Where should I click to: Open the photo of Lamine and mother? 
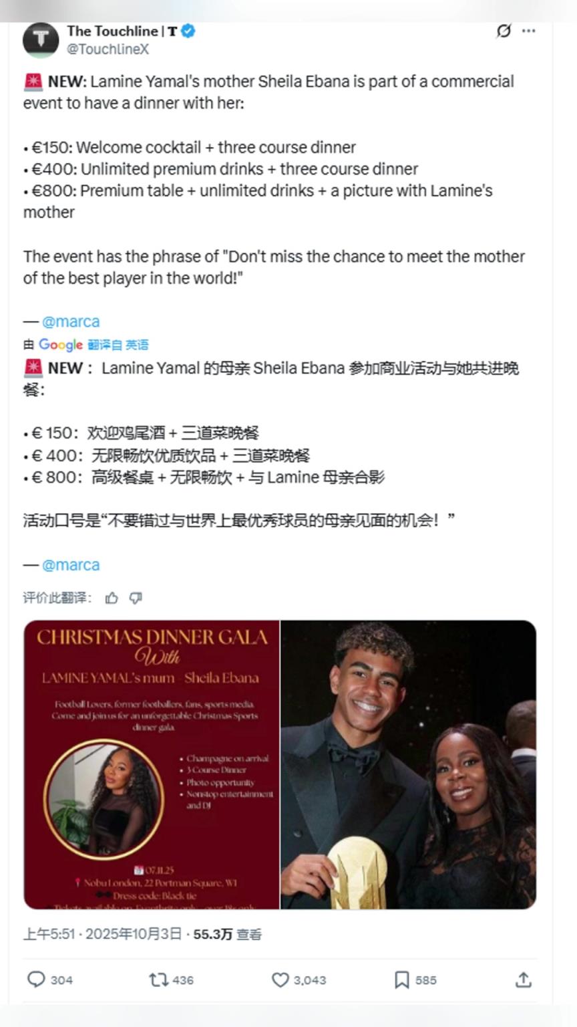coord(409,764)
